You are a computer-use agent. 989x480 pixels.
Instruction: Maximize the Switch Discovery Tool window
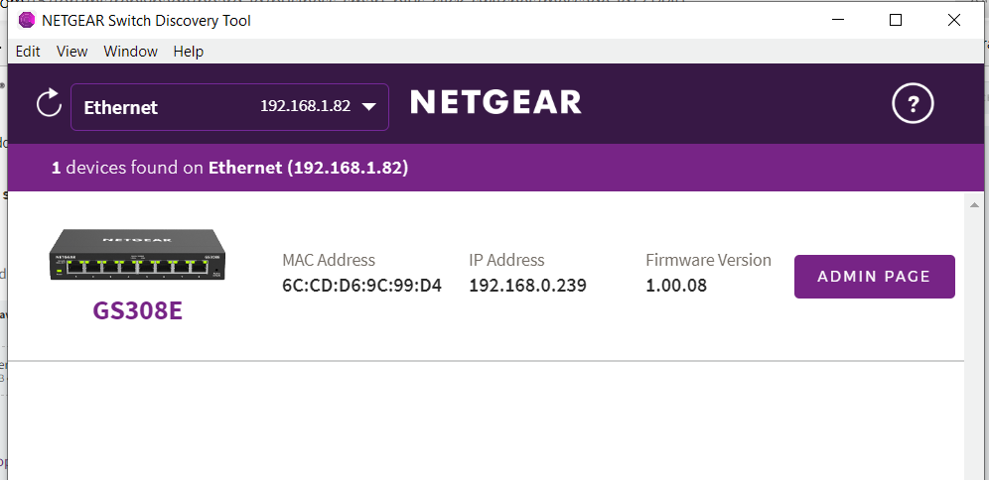click(896, 20)
